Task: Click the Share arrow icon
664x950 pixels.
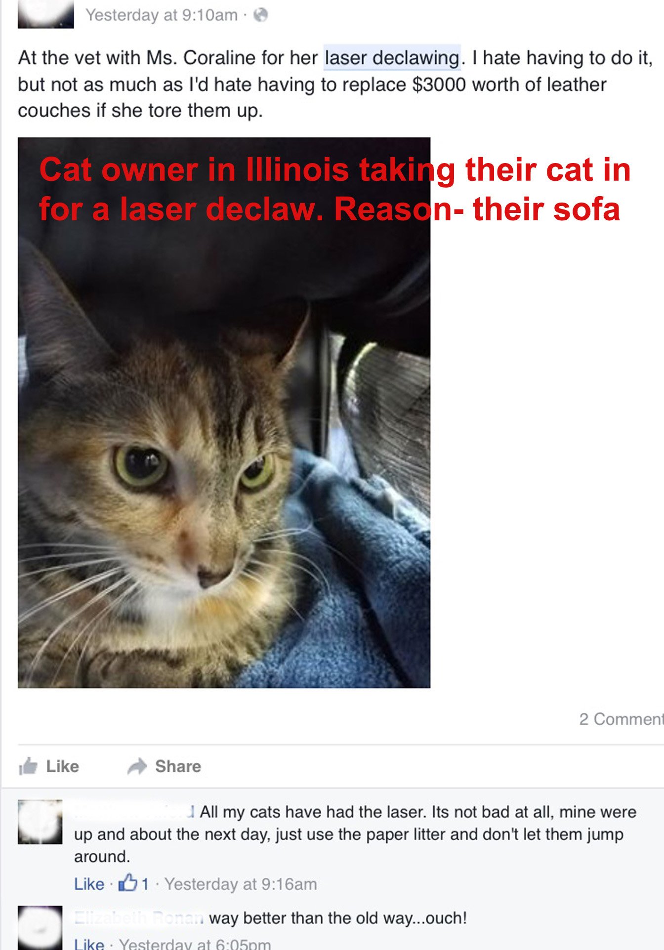Action: tap(137, 766)
